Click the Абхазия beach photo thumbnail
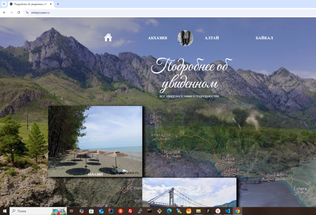 pyautogui.click(x=95, y=141)
